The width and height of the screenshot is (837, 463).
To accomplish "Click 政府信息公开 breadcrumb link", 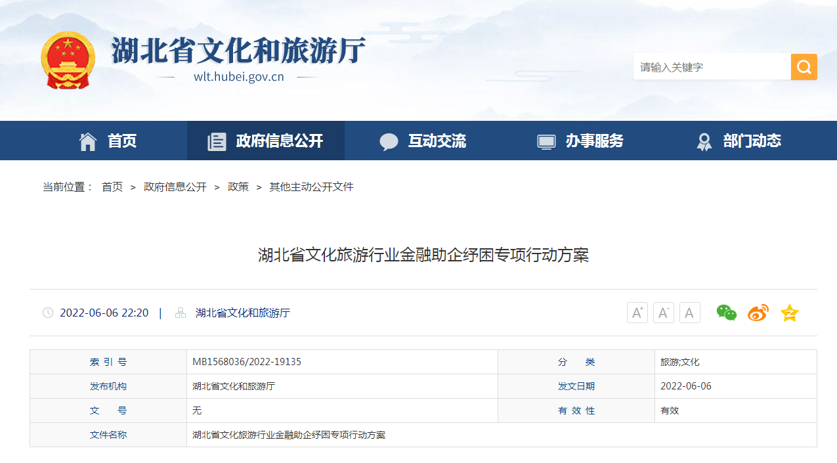I will click(175, 187).
